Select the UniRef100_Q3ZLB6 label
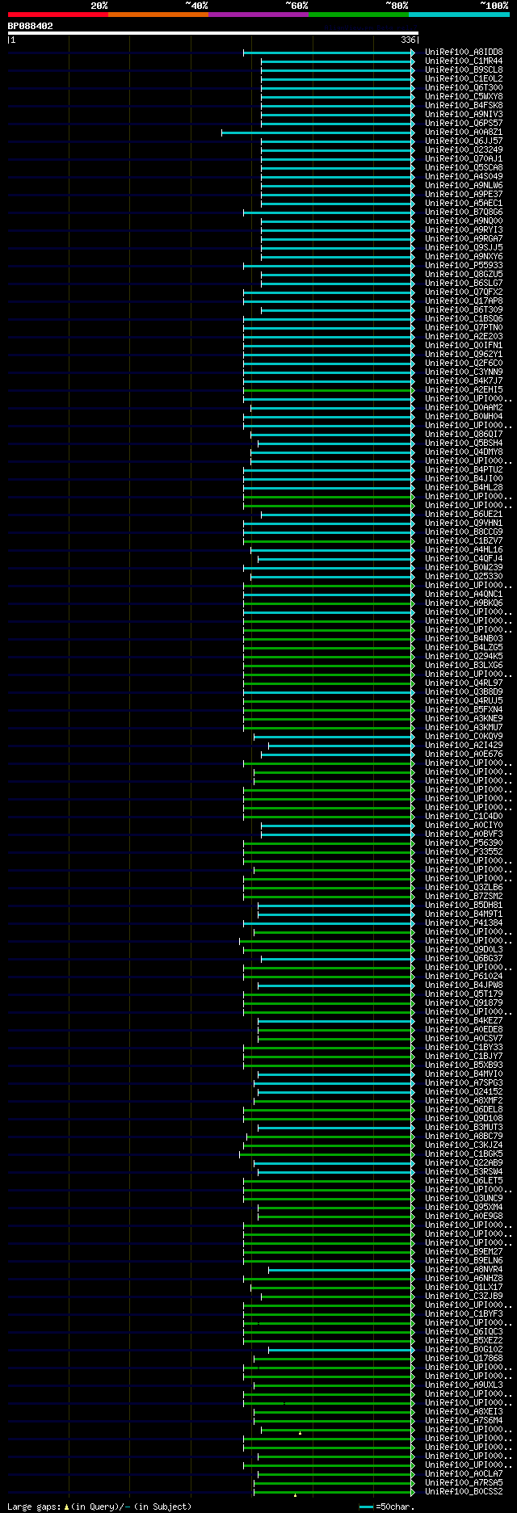The height and width of the screenshot is (1513, 517). [x=464, y=888]
